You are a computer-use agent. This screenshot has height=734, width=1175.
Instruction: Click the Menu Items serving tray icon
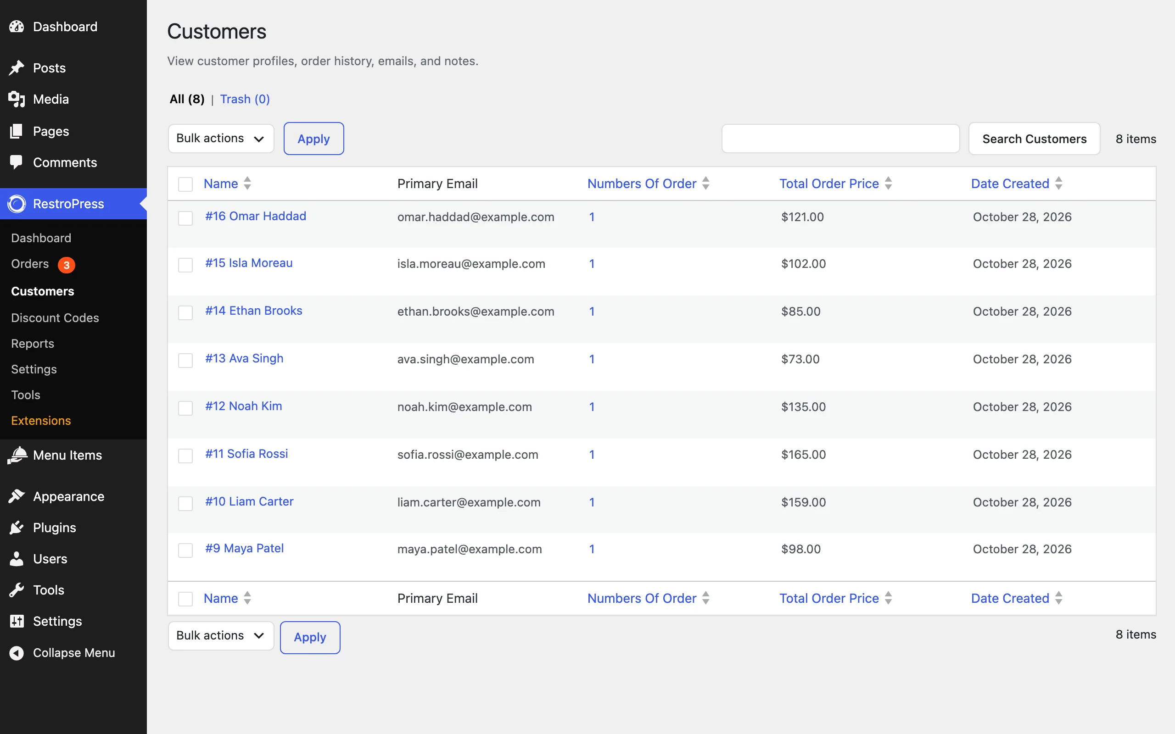[17, 456]
